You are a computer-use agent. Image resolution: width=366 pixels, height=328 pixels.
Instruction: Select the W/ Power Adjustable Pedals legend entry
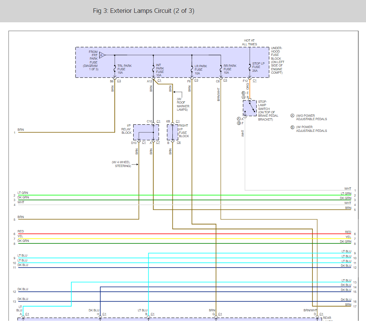[311, 129]
